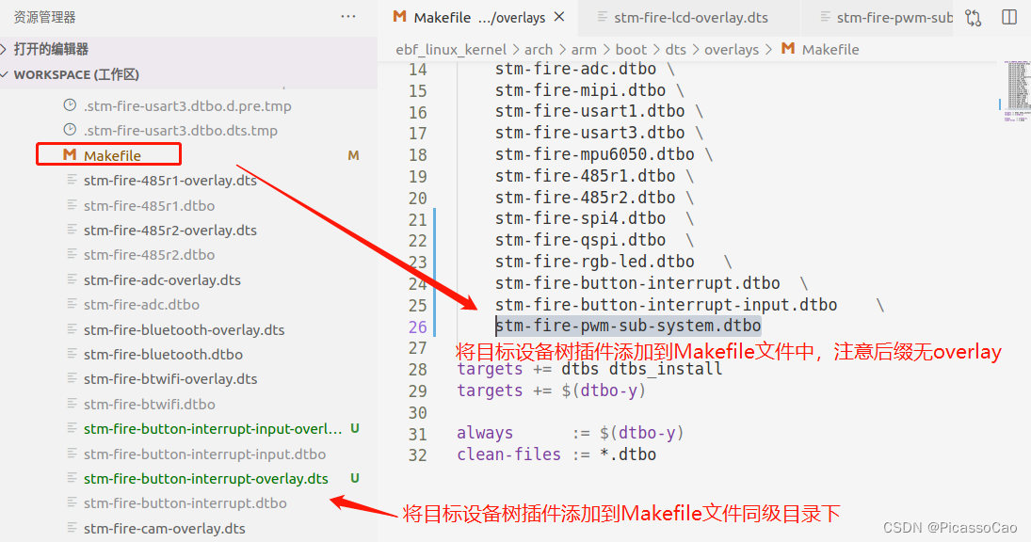Screen dimensions: 1031x542
Task: Click the clock icon beside .stm-fire-usart3.dtbo.d.pre.tmp
Action: pos(70,105)
